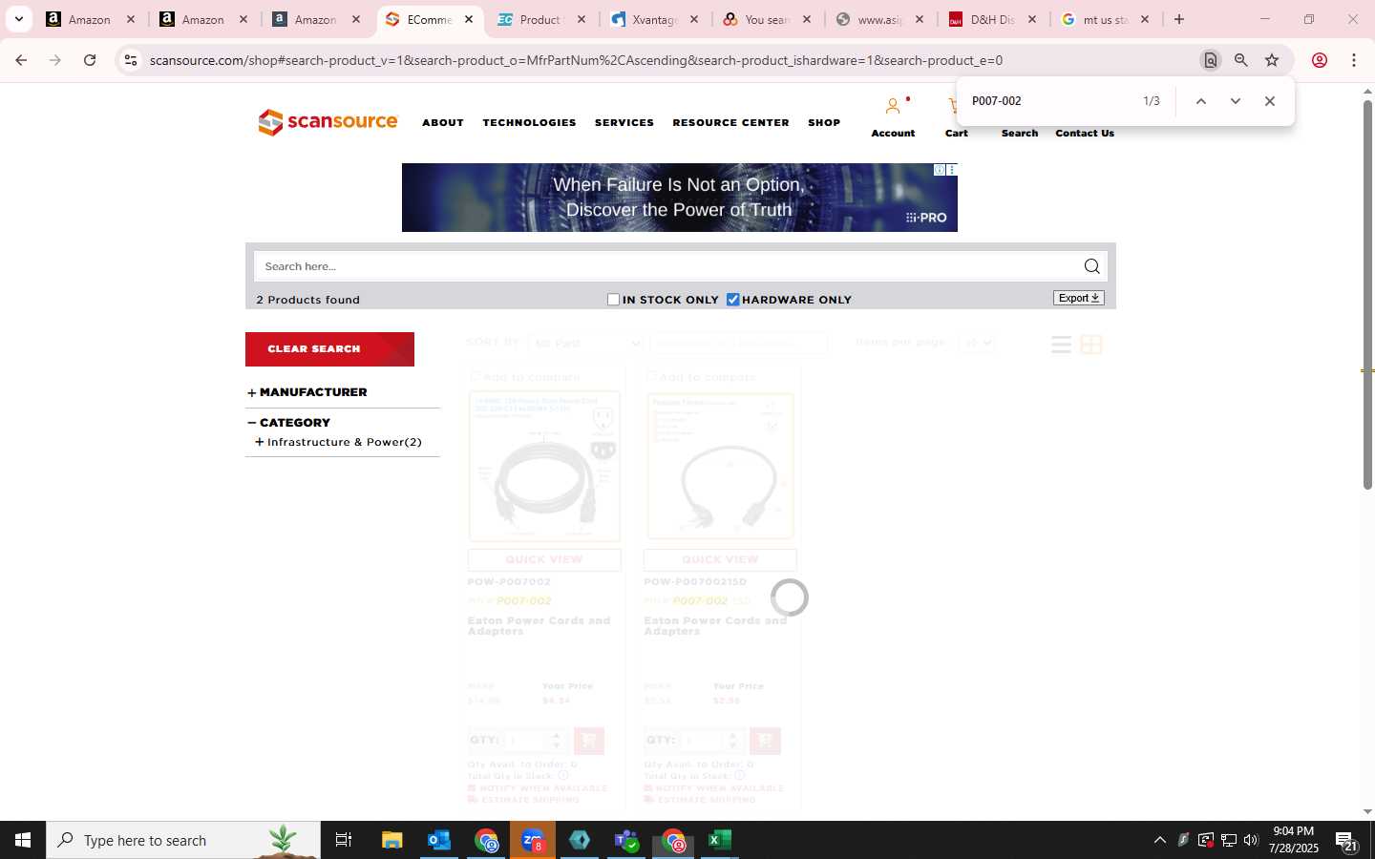The image size is (1375, 859).
Task: Open the TECHNOLOGIES menu
Action: coord(529,122)
